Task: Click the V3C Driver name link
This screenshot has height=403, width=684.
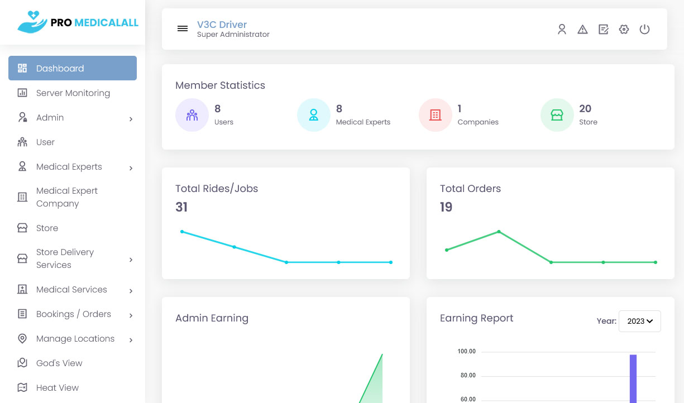Action: [222, 25]
